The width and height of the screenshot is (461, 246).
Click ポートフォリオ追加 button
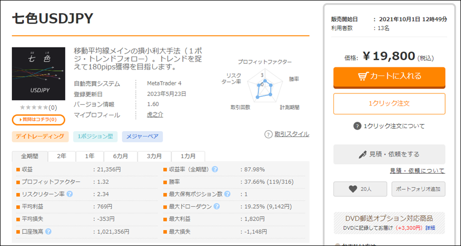point(418,189)
